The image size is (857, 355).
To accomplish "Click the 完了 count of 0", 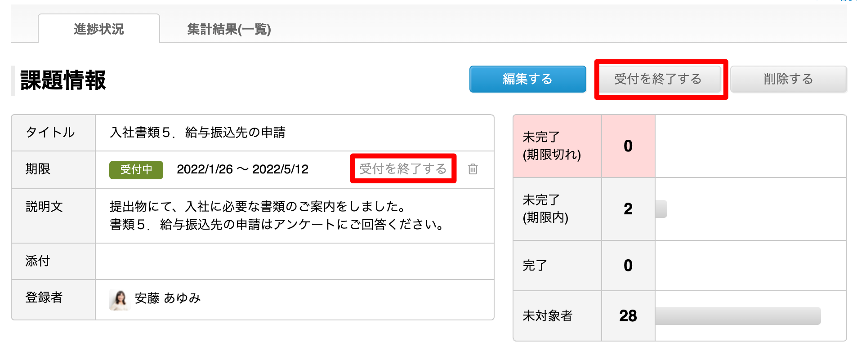I will [628, 266].
